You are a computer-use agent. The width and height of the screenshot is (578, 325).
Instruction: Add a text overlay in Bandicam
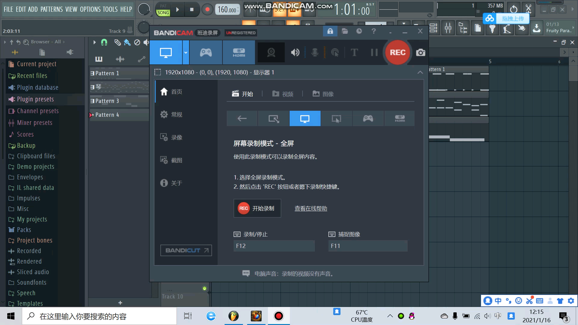click(x=354, y=52)
